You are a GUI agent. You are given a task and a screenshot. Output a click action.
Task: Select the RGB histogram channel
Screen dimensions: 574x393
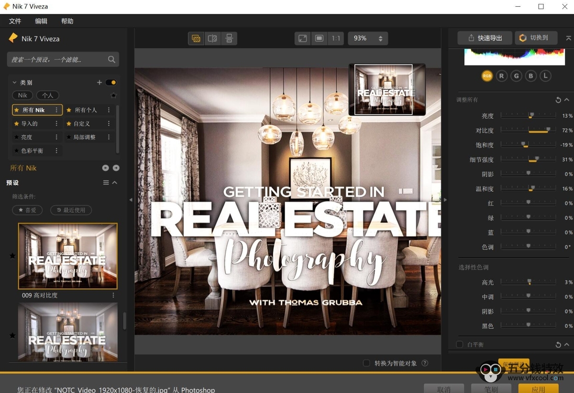point(487,76)
